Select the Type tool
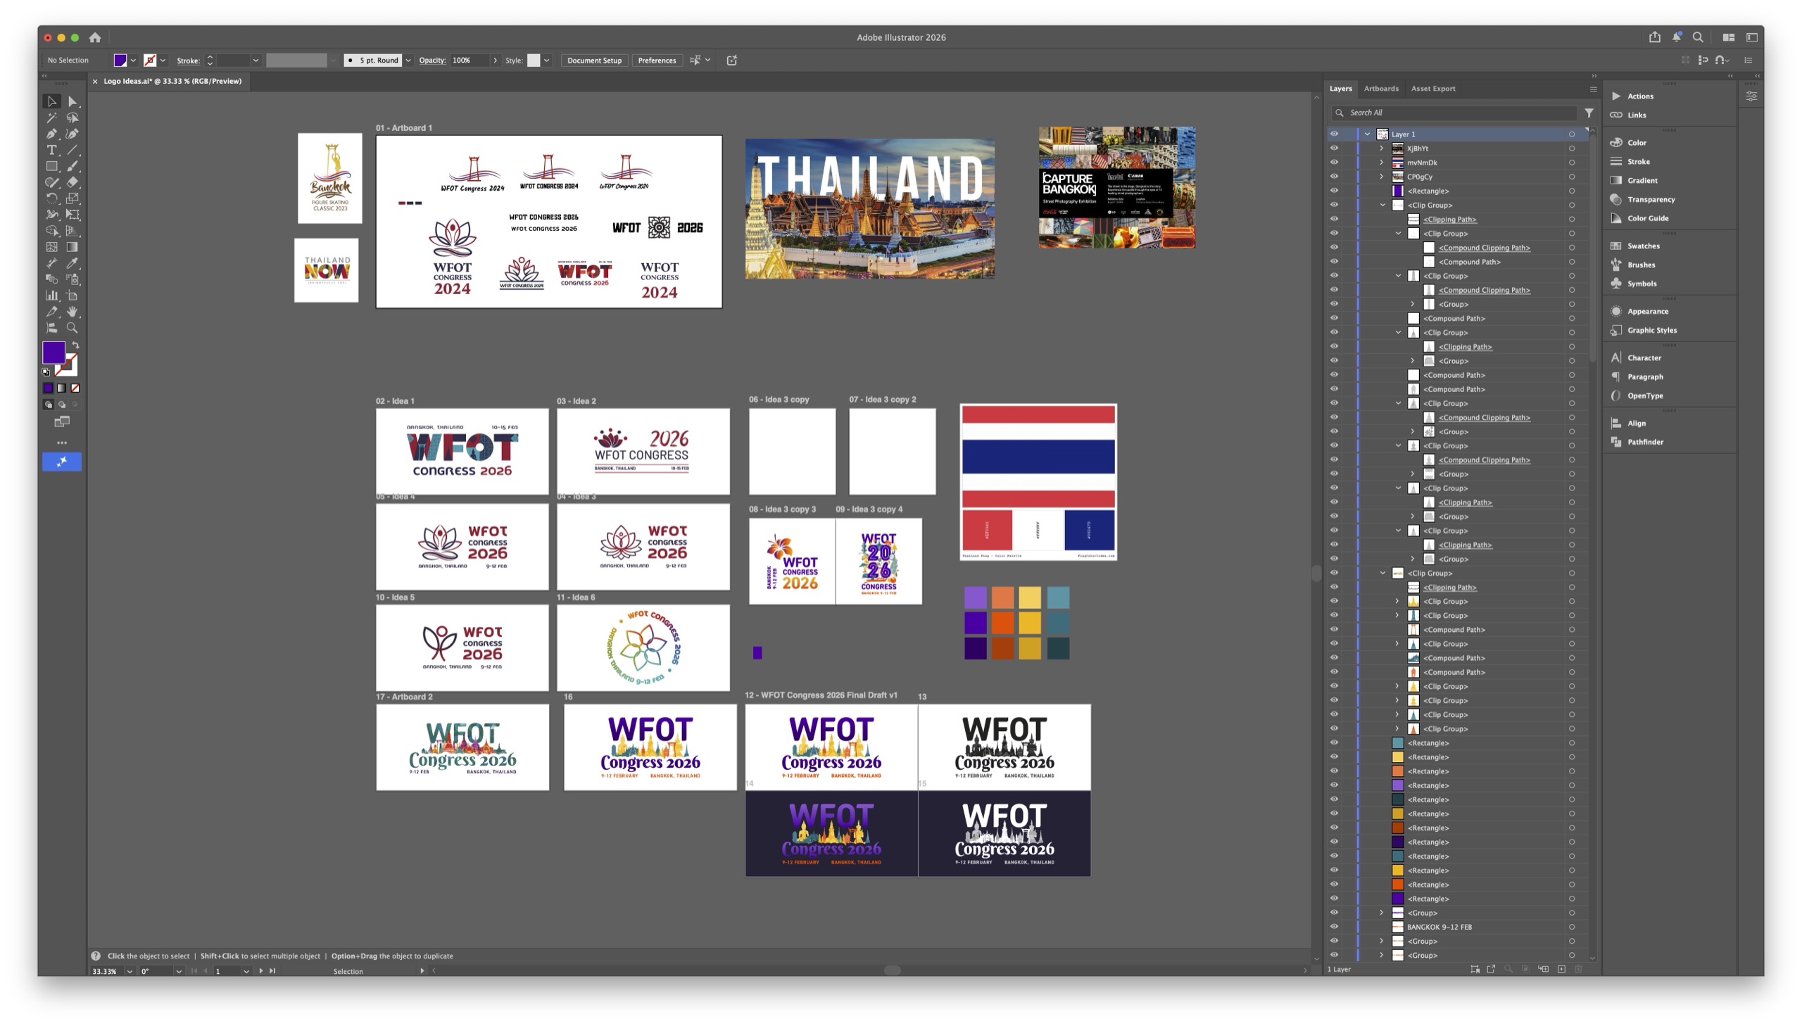Image resolution: width=1802 pixels, height=1026 pixels. (x=51, y=150)
